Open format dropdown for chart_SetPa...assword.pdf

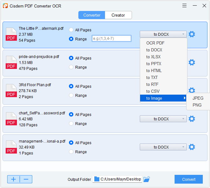tap(163, 119)
